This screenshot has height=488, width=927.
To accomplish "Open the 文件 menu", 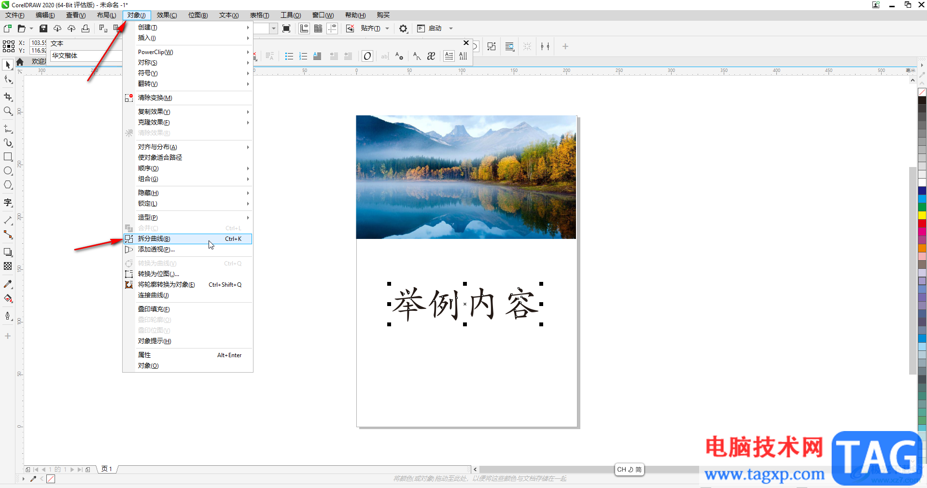I will pos(15,15).
